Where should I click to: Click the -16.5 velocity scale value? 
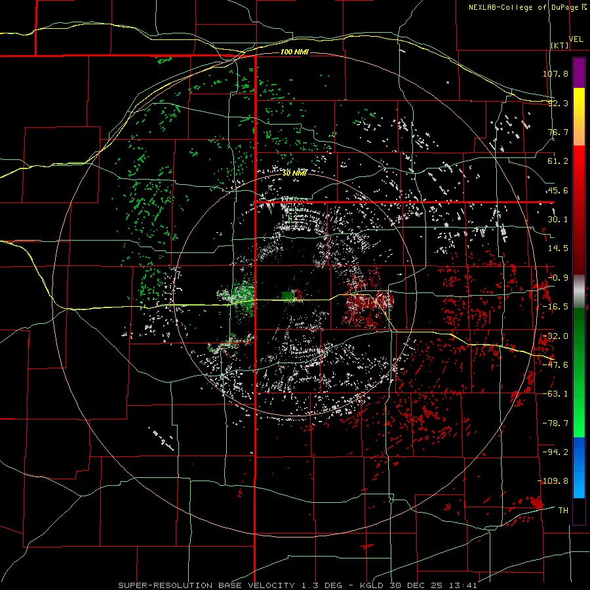[555, 307]
